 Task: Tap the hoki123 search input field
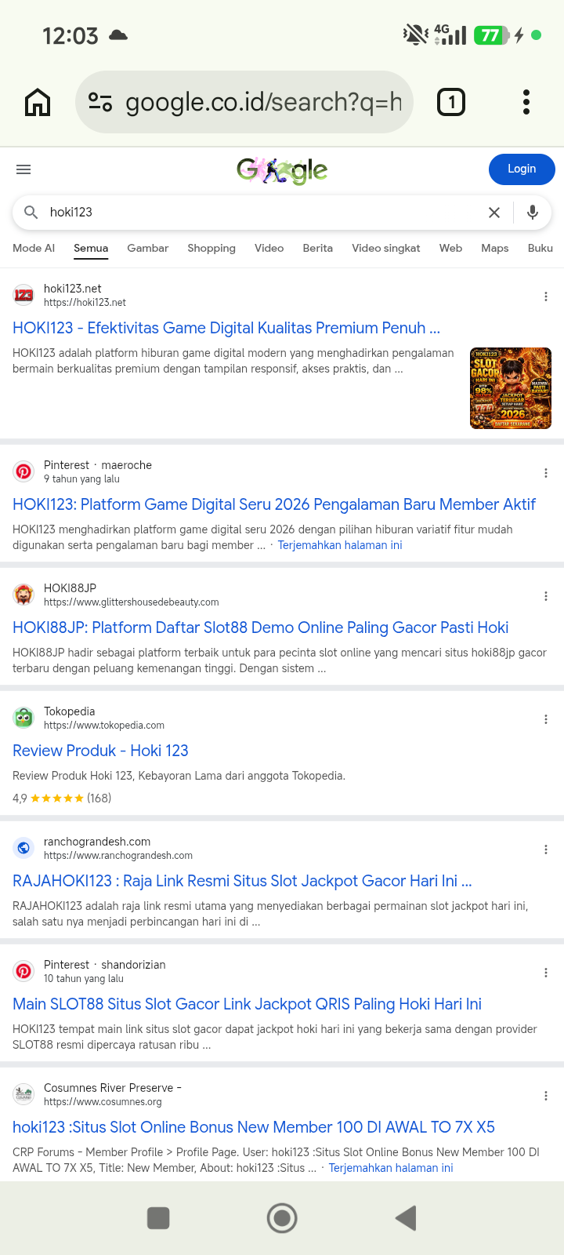tap(258, 213)
